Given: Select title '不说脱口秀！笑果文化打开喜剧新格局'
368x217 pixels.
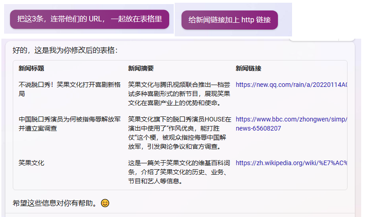Looking at the screenshot, I should pyautogui.click(x=70, y=89).
